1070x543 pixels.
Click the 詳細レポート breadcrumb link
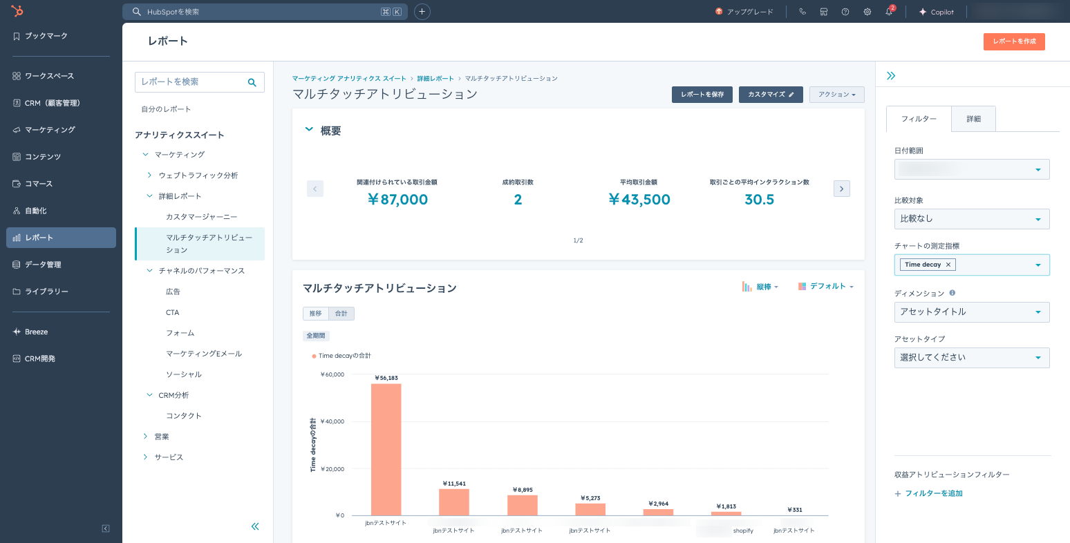(x=435, y=79)
